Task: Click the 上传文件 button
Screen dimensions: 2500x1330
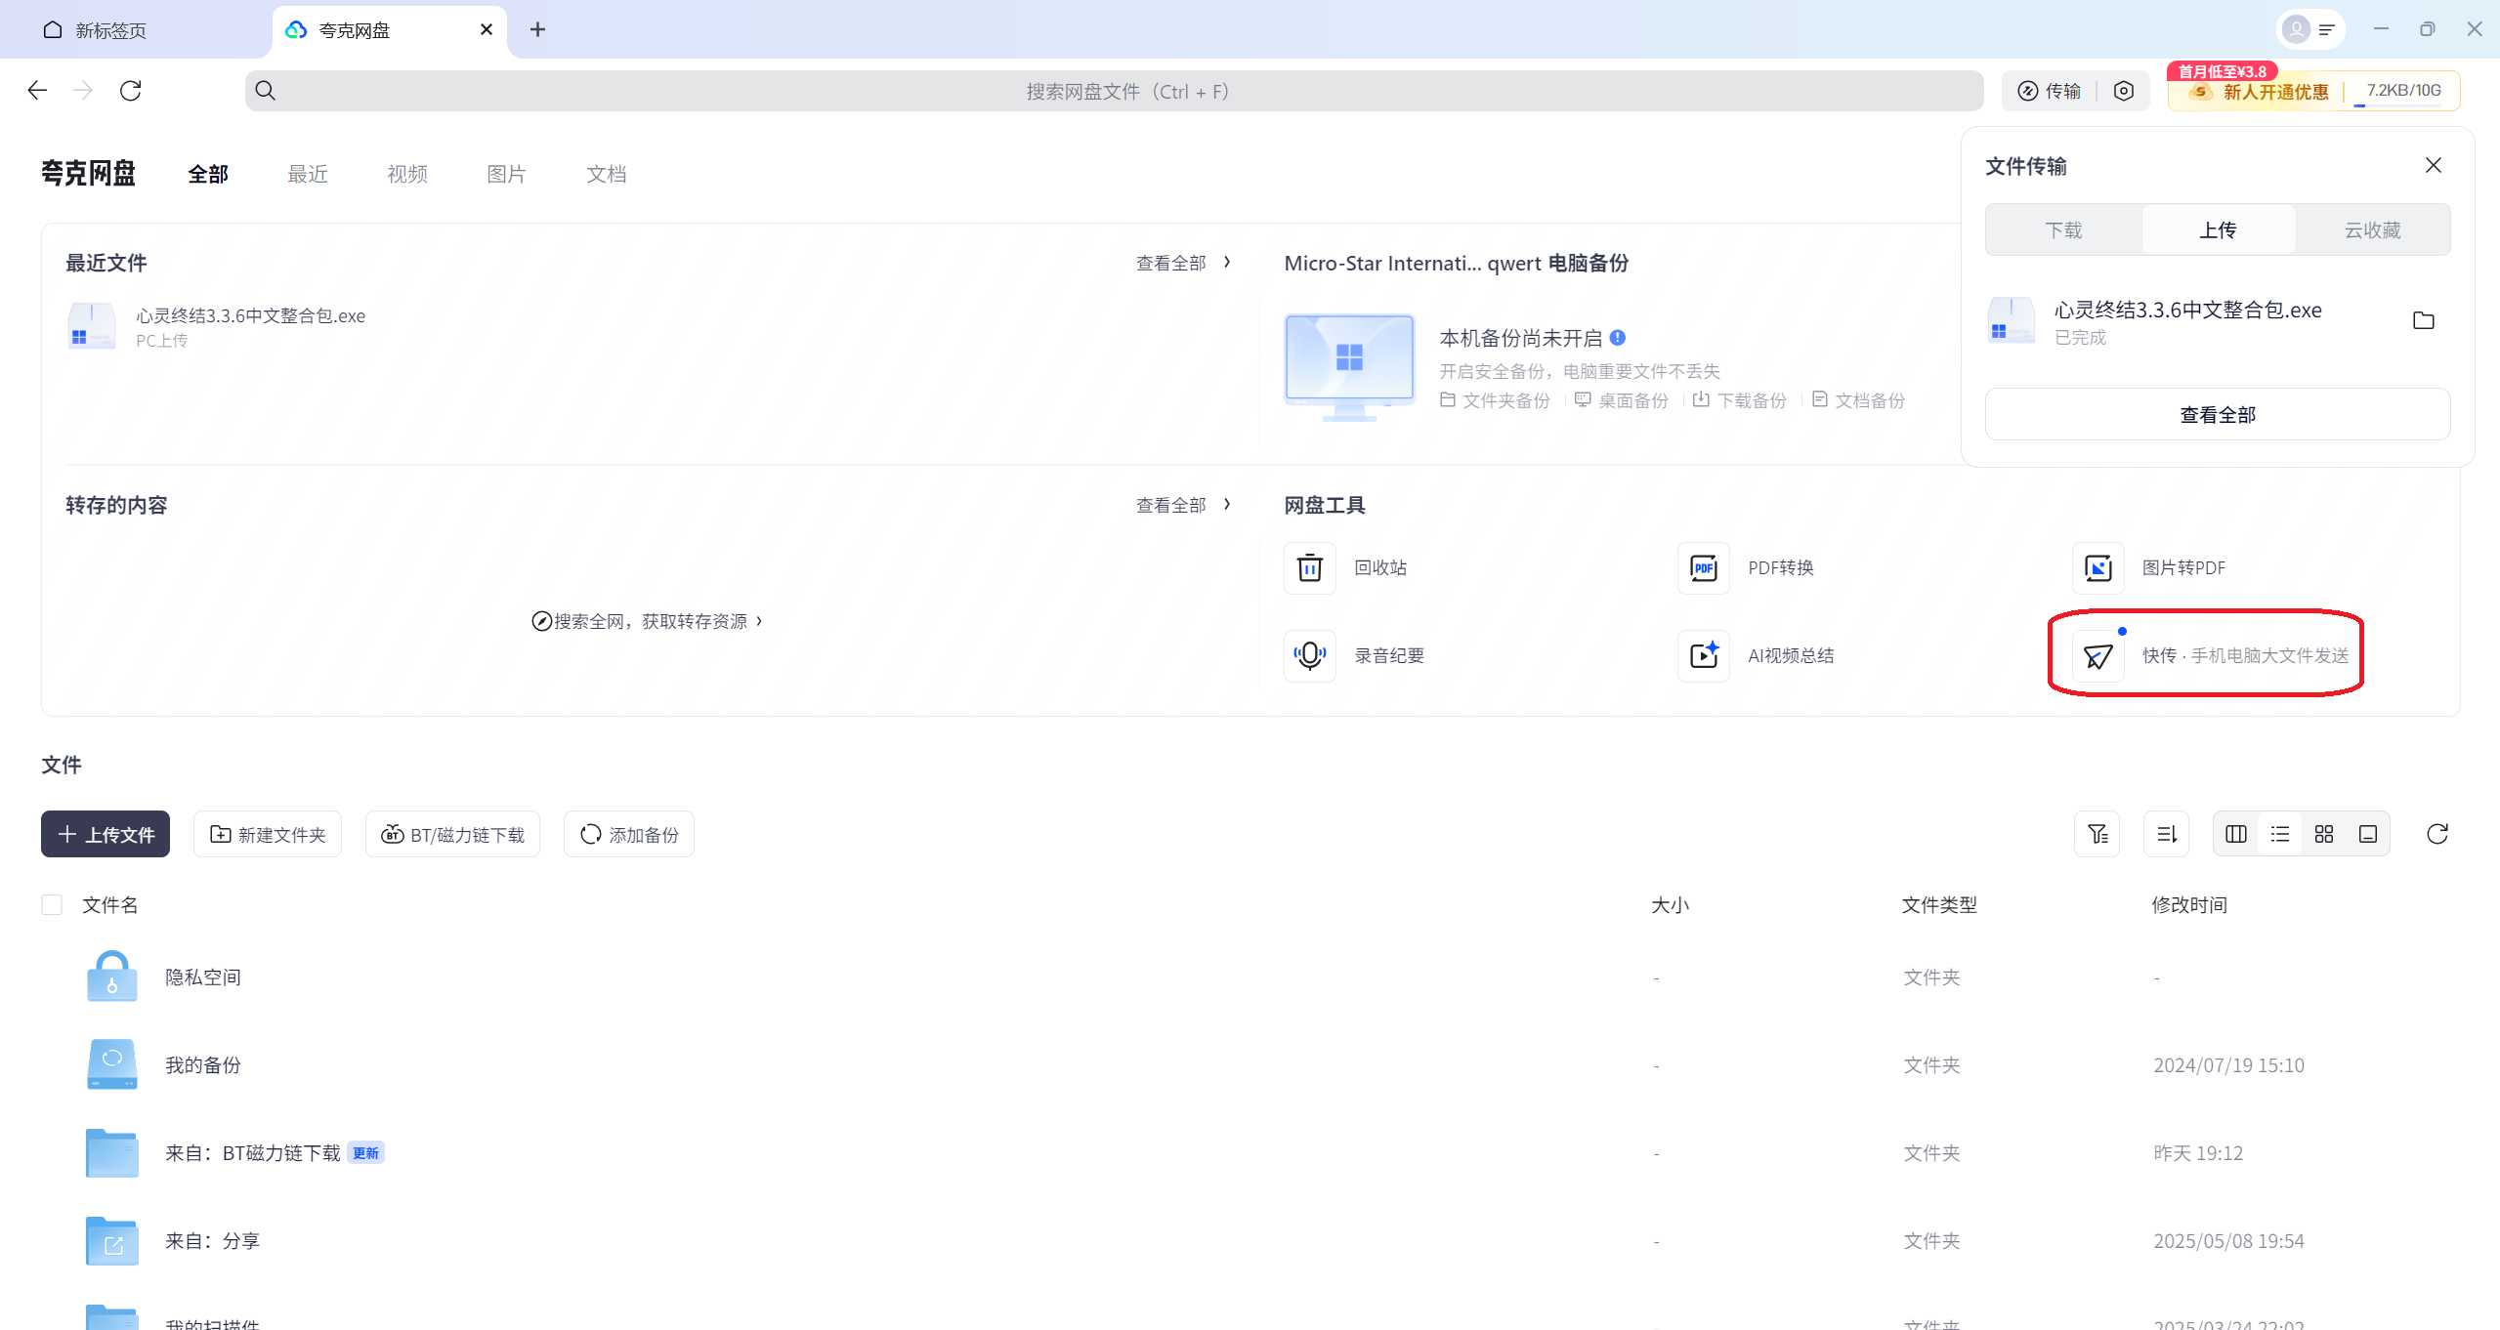Action: (x=106, y=835)
